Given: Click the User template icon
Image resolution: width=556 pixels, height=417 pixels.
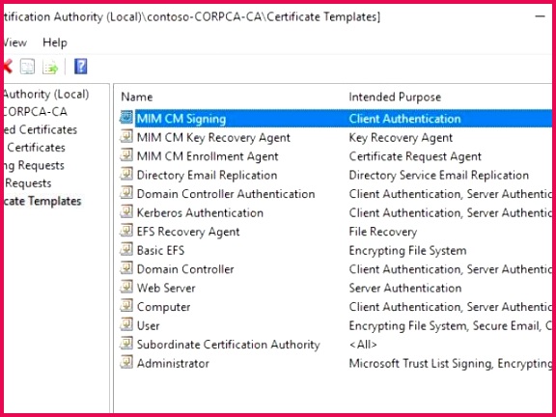Looking at the screenshot, I should tap(126, 324).
